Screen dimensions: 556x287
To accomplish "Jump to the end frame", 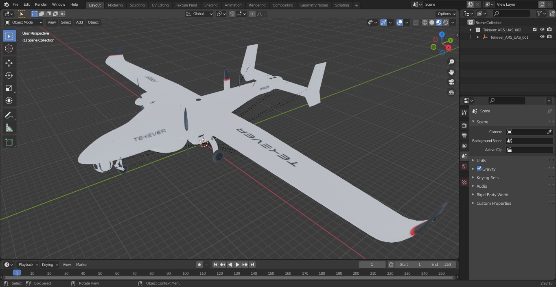I will click(252, 265).
